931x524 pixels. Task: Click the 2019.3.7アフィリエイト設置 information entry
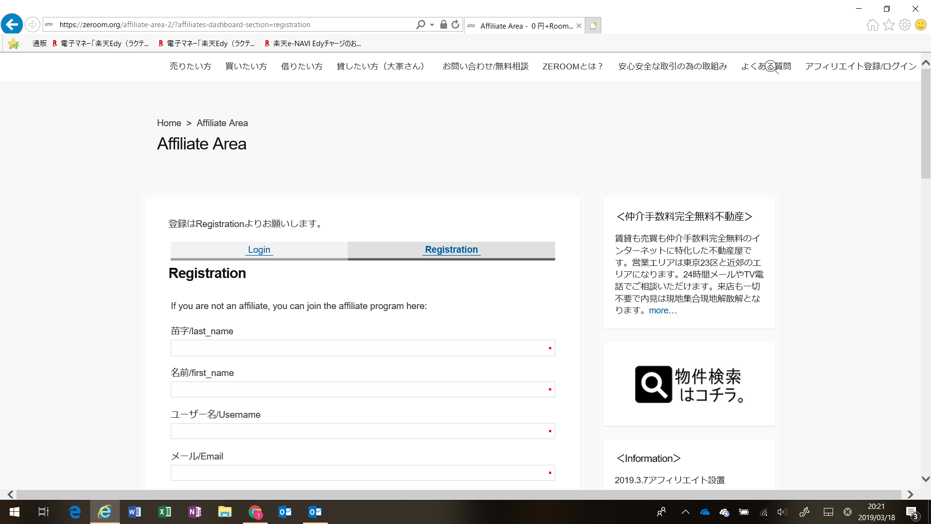[670, 480]
